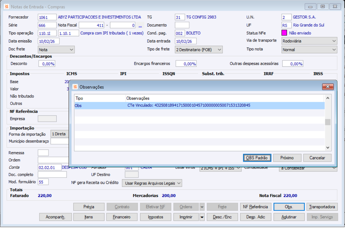Open the Impostos button
The height and width of the screenshot is (228, 345).
(x=156, y=217)
